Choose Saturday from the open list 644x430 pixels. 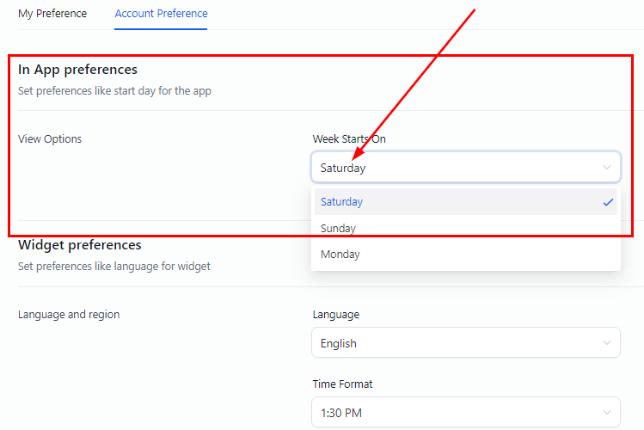point(342,202)
